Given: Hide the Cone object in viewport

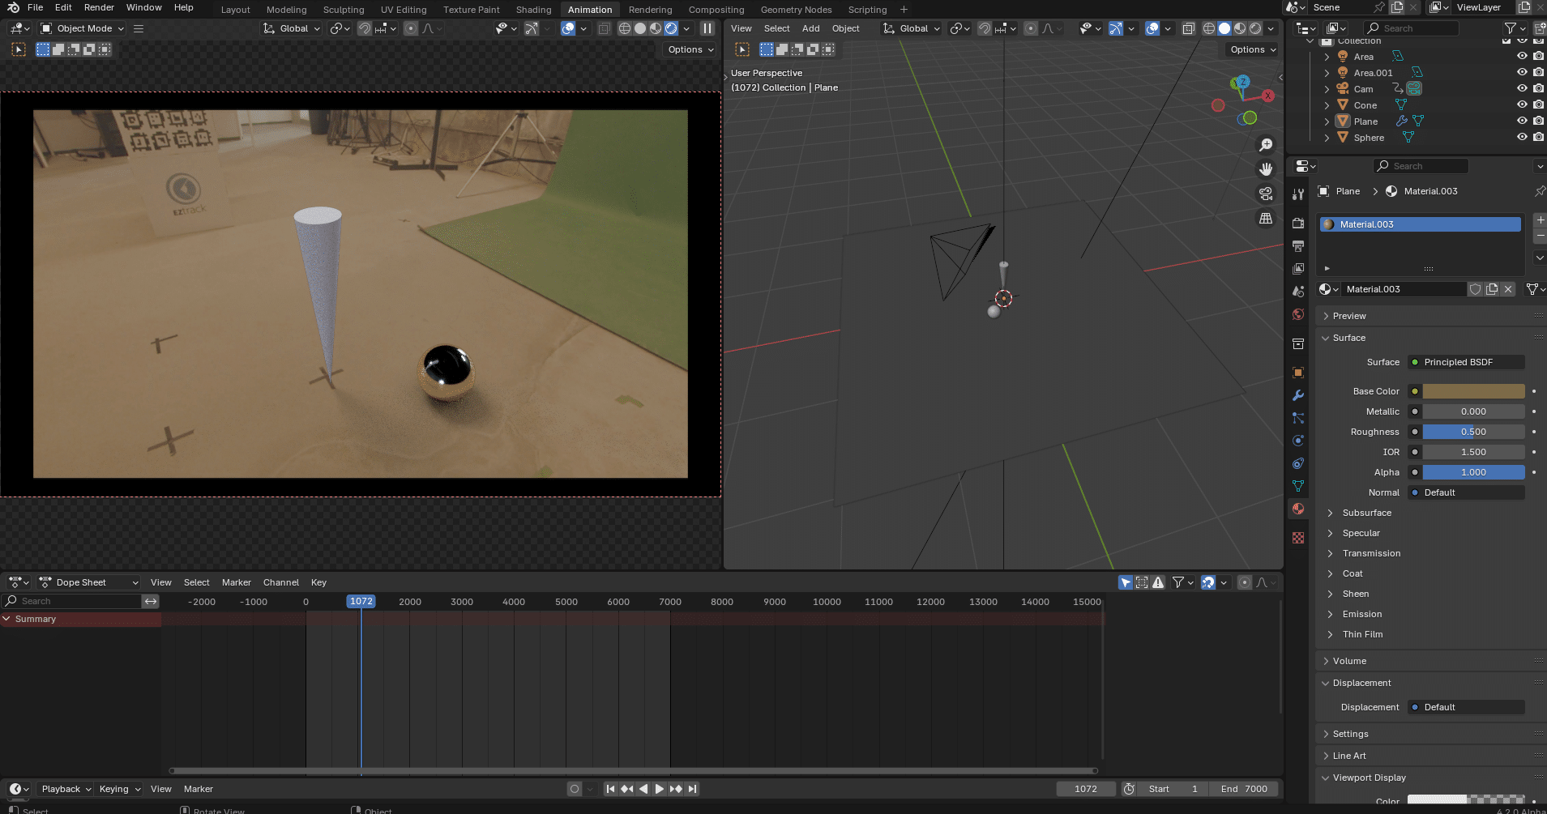Looking at the screenshot, I should coord(1522,105).
